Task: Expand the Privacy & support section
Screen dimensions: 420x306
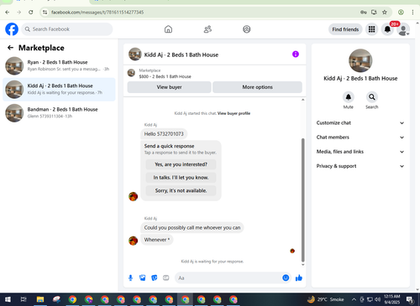Action: point(360,166)
